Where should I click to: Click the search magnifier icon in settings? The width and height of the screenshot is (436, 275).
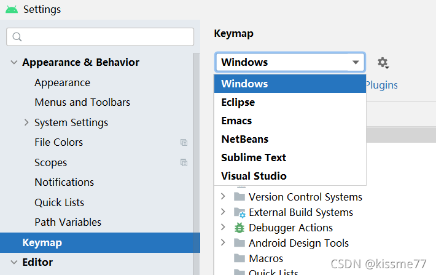17,37
